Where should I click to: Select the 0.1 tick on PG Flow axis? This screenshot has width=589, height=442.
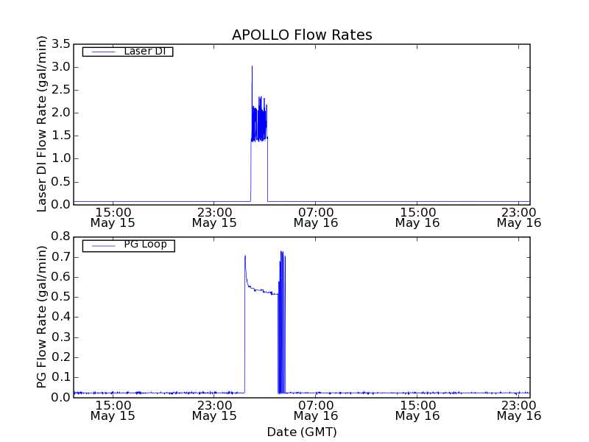[61, 377]
